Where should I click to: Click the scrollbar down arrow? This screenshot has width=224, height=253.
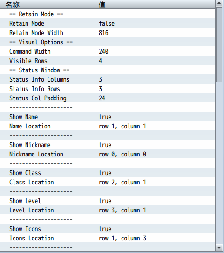[x=219, y=247]
